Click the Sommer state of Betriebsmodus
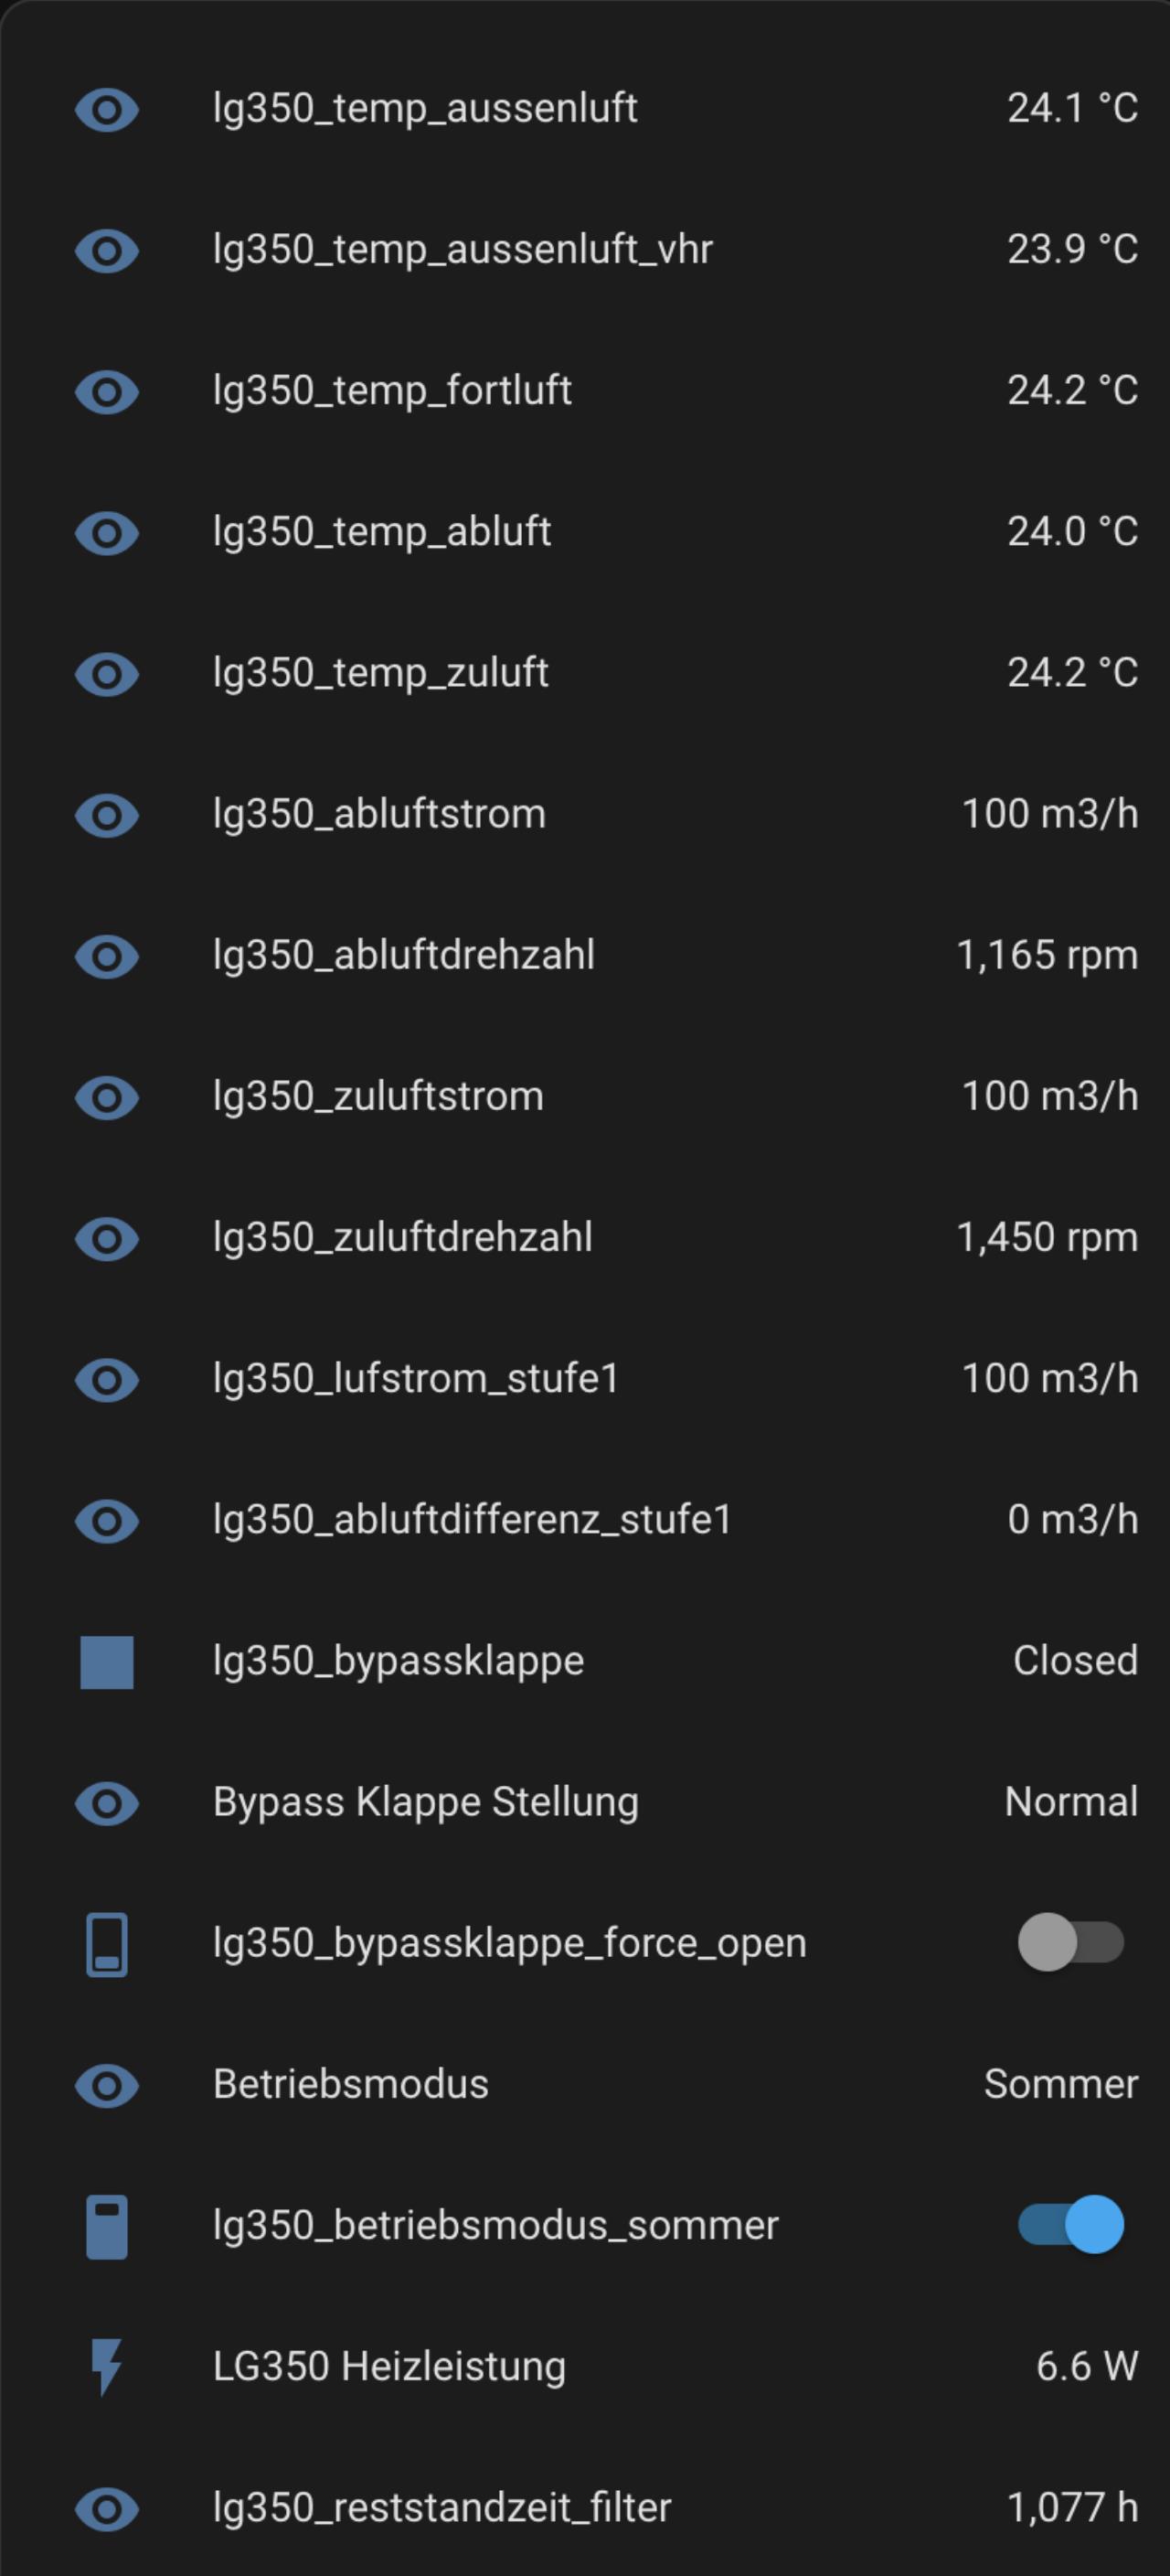Viewport: 1170px width, 2576px height. coord(1060,2084)
